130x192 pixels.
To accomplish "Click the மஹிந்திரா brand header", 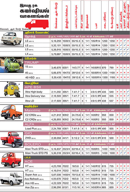I will [x=31, y=106].
